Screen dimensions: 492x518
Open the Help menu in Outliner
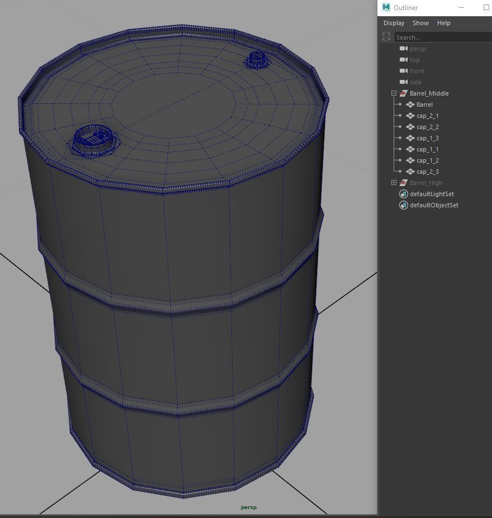443,23
